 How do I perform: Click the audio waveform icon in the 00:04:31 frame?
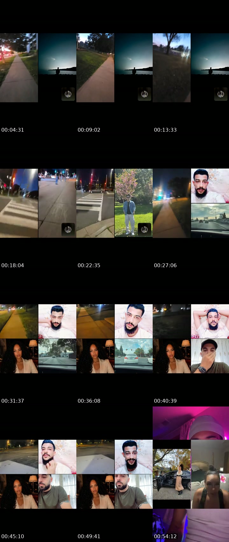coord(68,94)
